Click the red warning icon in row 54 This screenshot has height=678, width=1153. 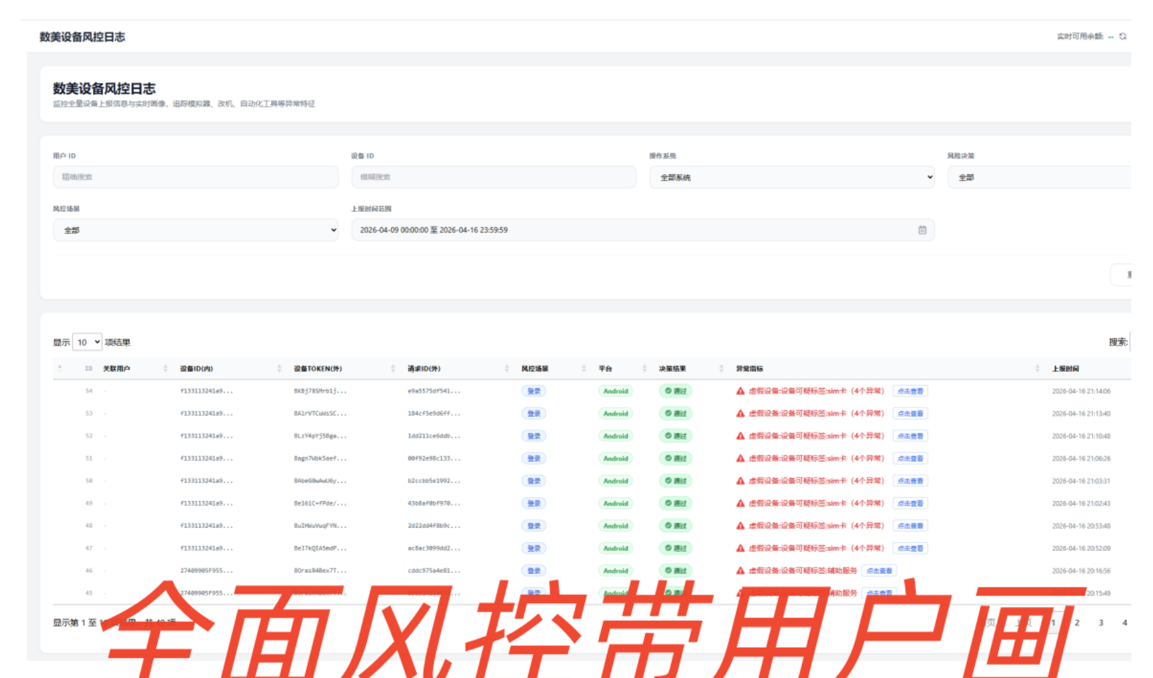coord(741,391)
